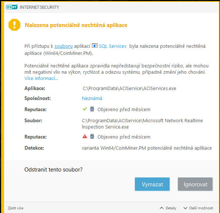Click the green checkmark reputation icon

tap(85, 109)
